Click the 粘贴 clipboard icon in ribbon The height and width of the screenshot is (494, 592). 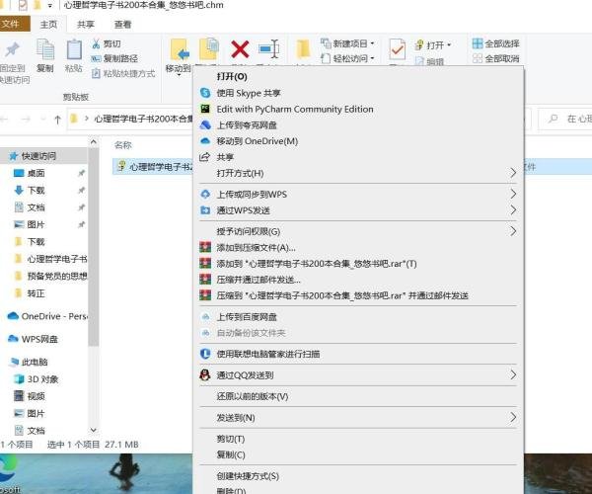(x=74, y=49)
